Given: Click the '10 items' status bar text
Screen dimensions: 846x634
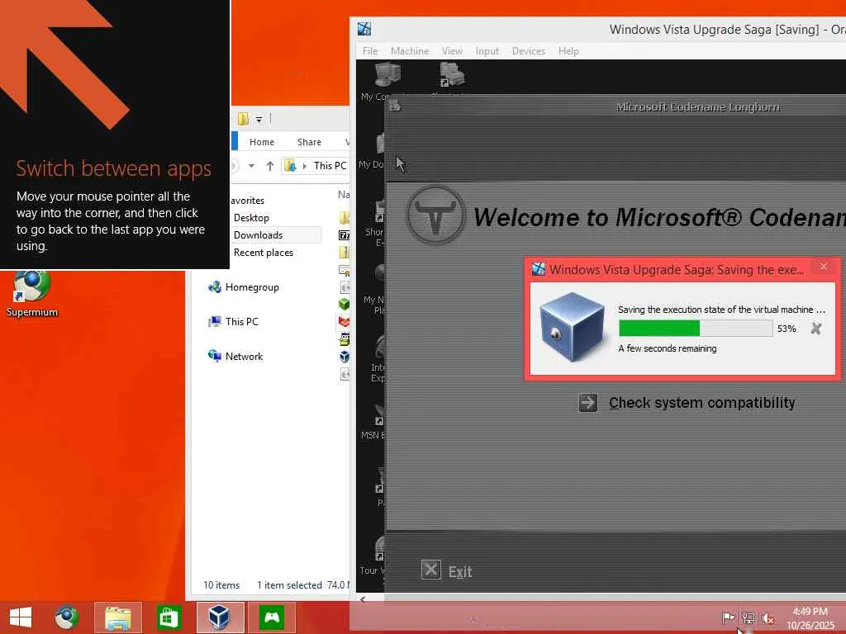Looking at the screenshot, I should (x=221, y=585).
